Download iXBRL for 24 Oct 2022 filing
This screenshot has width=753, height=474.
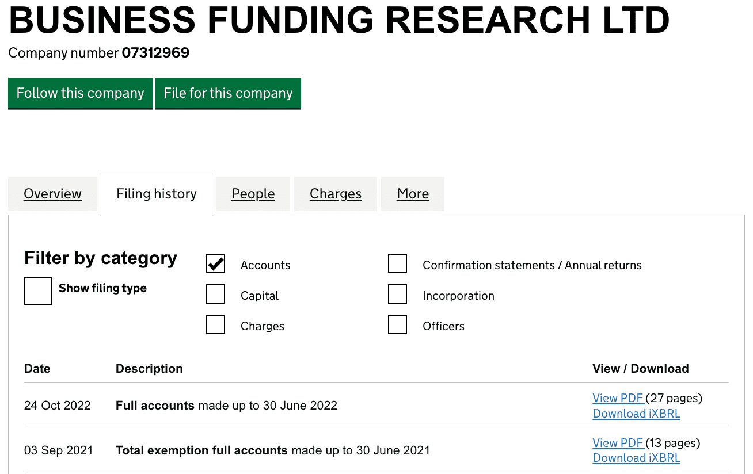[636, 414]
